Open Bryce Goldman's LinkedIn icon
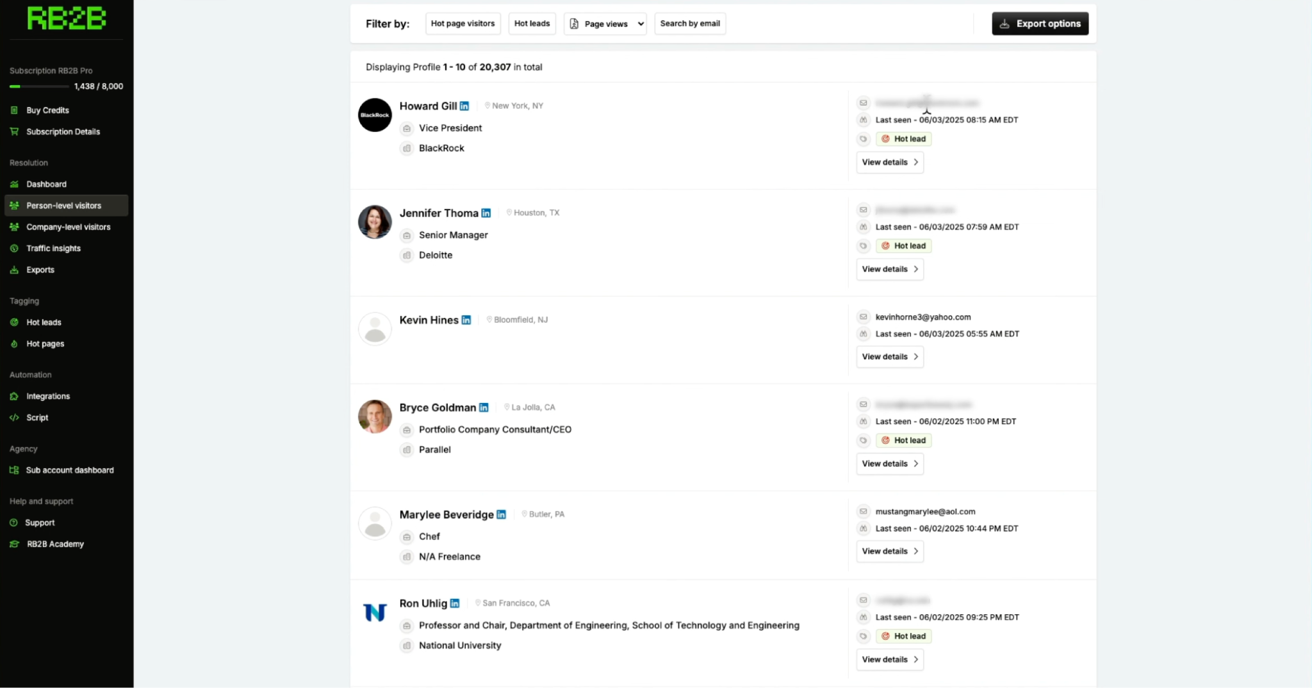This screenshot has width=1312, height=688. (484, 407)
